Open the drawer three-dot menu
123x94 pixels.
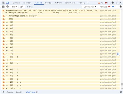coord(3,92)
